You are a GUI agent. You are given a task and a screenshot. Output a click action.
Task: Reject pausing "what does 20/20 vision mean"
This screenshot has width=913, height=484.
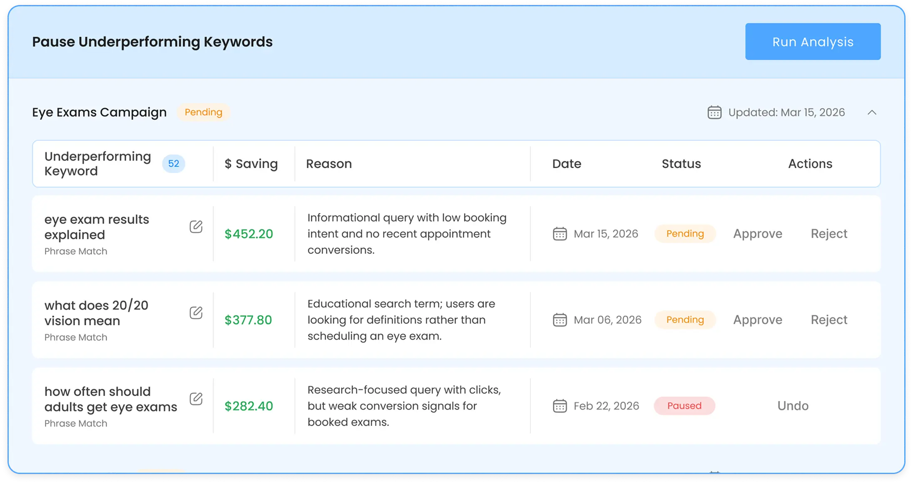(829, 320)
